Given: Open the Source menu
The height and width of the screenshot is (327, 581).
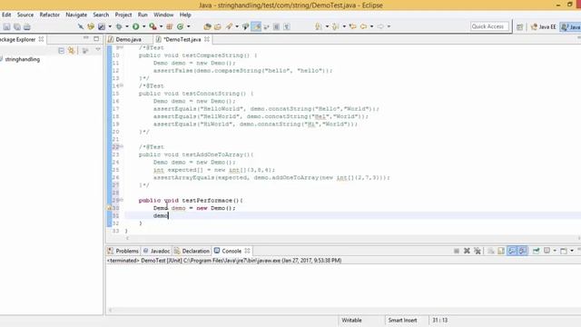Looking at the screenshot, I should coord(25,15).
